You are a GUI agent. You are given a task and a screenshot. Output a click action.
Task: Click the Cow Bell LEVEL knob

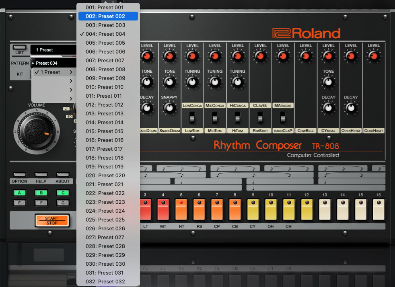tap(306, 56)
